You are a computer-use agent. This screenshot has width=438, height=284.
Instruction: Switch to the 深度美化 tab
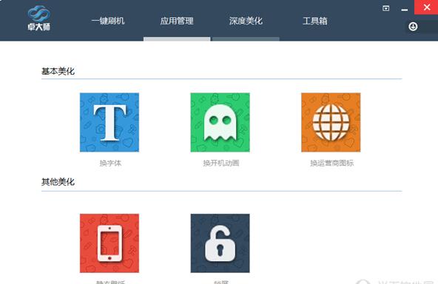[x=246, y=21]
